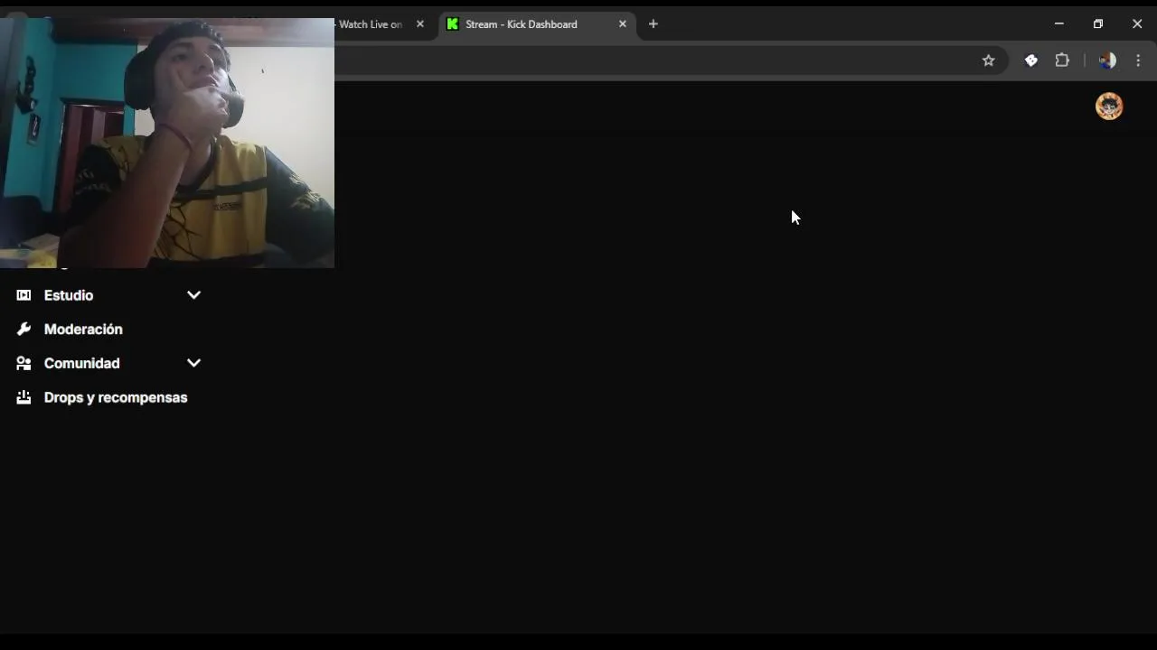This screenshot has width=1157, height=650.
Task: Open the Chrome three-dot menu
Action: (x=1138, y=60)
